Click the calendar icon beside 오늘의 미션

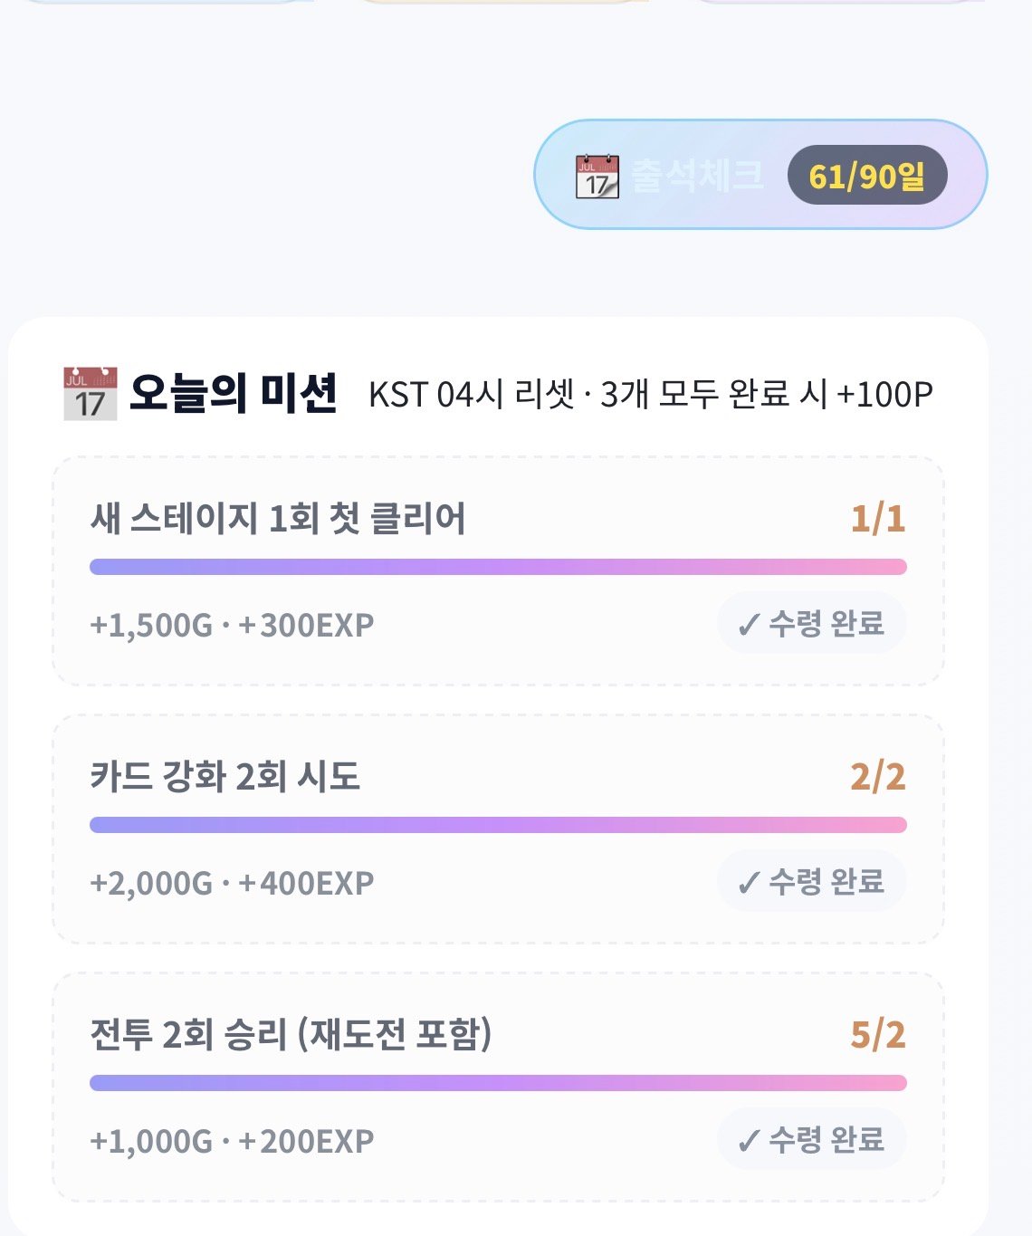pyautogui.click(x=91, y=393)
